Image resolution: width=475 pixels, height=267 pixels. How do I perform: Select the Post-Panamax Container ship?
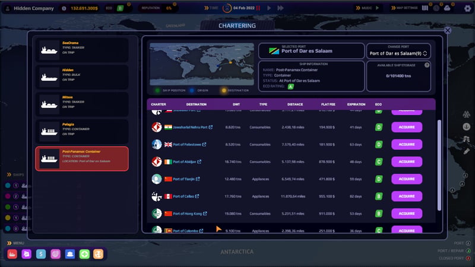tap(82, 158)
